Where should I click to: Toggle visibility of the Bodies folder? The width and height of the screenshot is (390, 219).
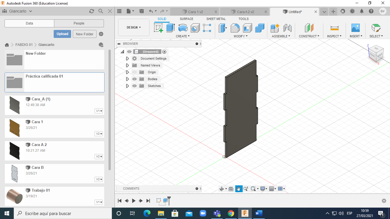coord(134,79)
